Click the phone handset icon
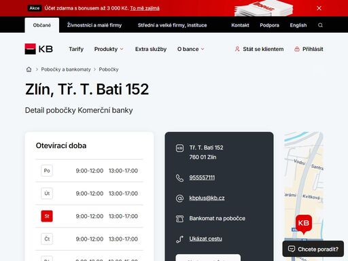Viewport: 348px width, 261px height. (179, 178)
